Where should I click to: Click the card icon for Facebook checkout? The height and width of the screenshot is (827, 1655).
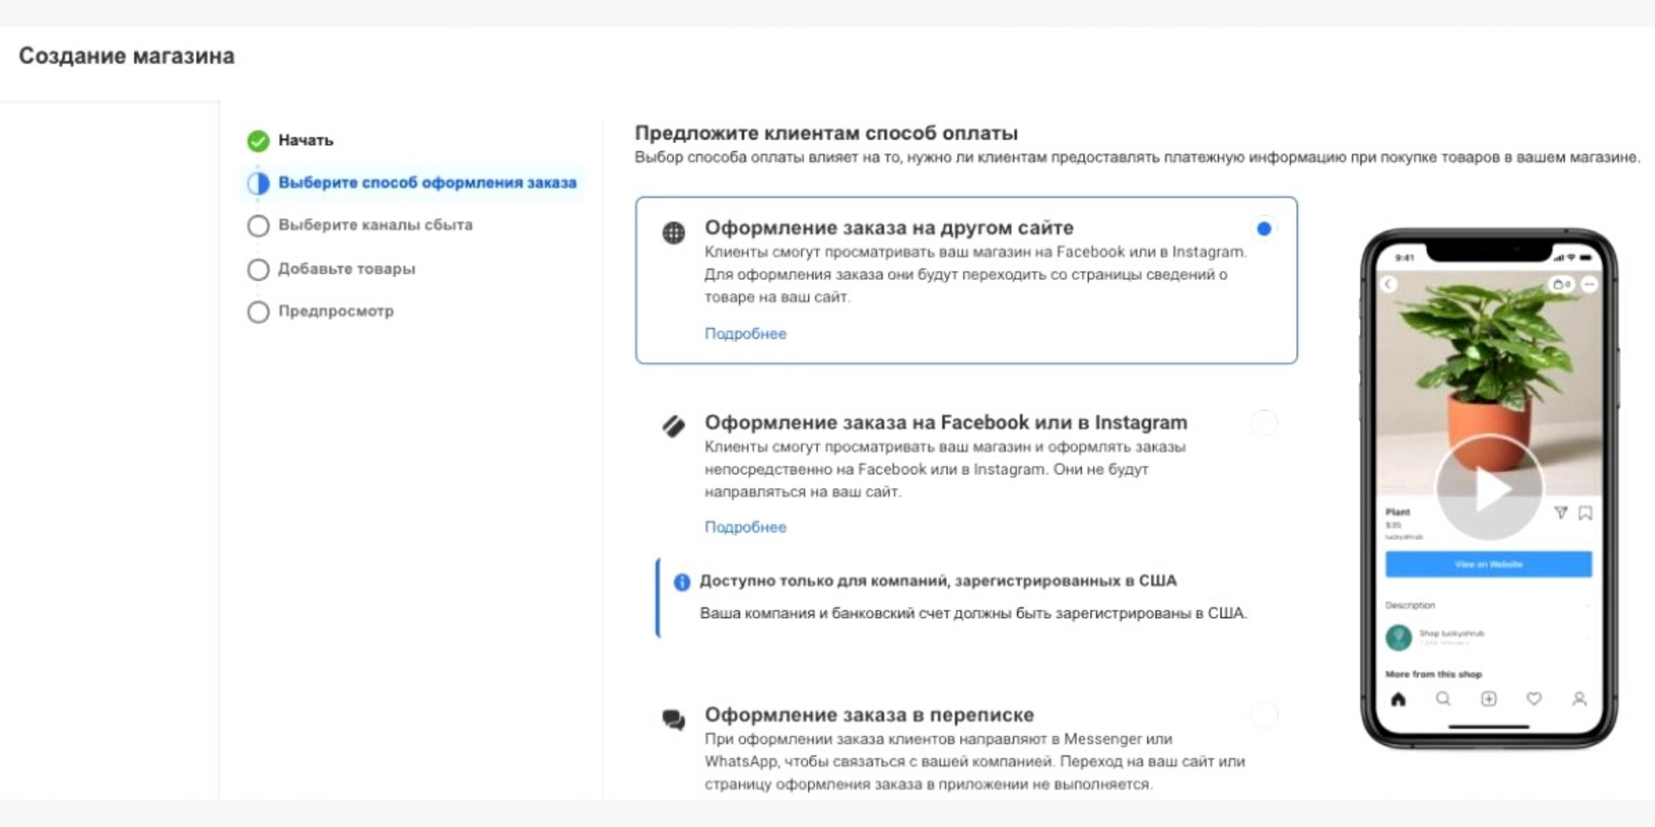[674, 427]
